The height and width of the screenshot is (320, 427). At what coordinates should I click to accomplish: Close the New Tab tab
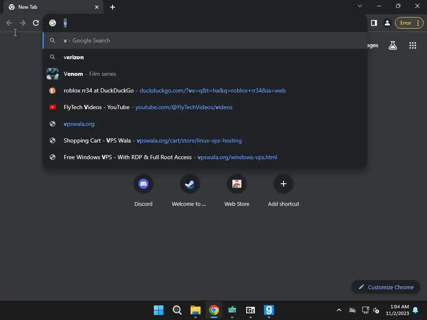97,7
